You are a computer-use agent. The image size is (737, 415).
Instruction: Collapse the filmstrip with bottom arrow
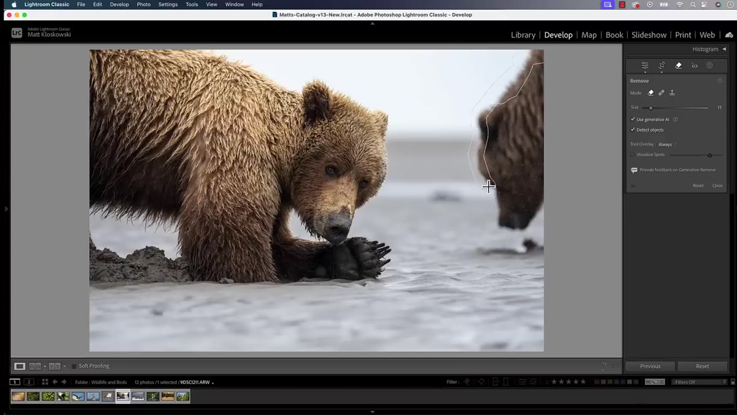coord(372,412)
